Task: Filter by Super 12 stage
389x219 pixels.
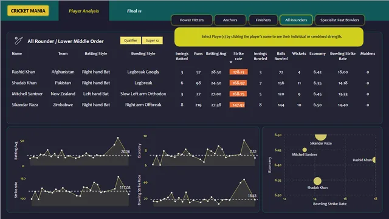Action: pyautogui.click(x=153, y=41)
